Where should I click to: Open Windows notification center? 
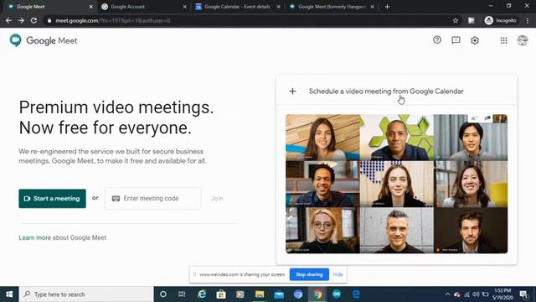(523, 294)
